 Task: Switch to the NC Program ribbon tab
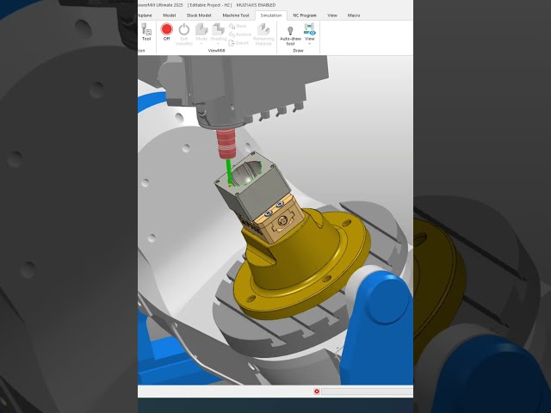tap(305, 15)
